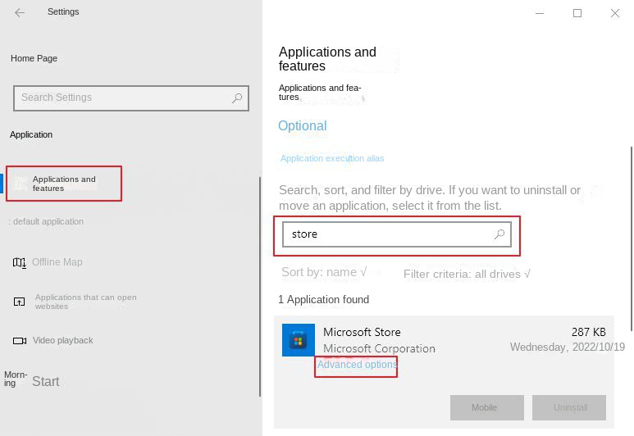Click the app search field containing store
Screen dimensions: 634x436
click(x=385, y=234)
